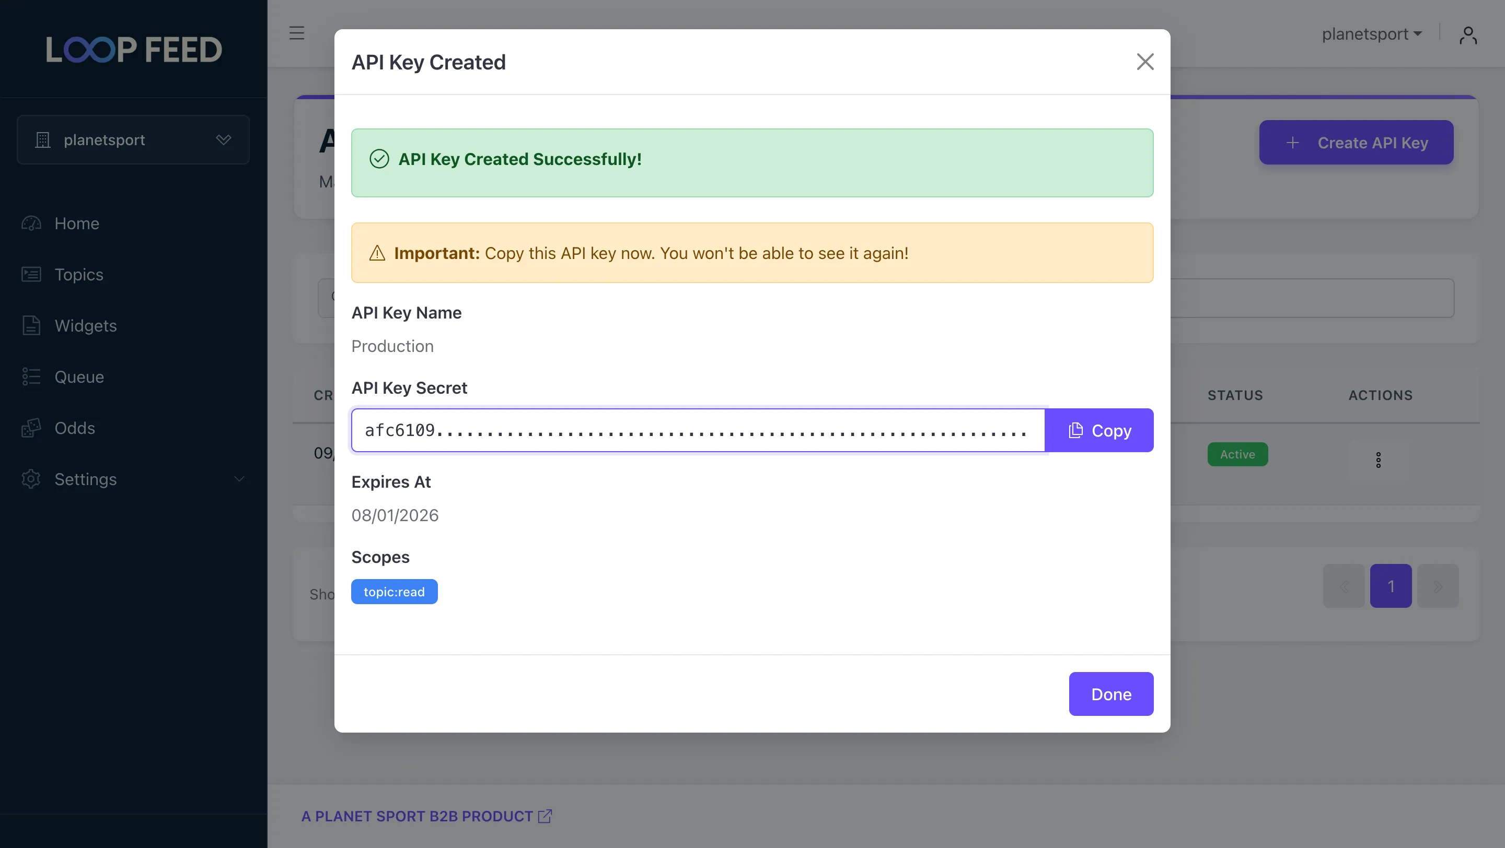Open the A Planet Sport B2B Product link
Viewport: 1505px width, 848px height.
pyautogui.click(x=416, y=816)
